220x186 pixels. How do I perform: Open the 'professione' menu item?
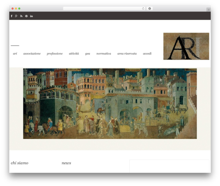click(x=55, y=54)
